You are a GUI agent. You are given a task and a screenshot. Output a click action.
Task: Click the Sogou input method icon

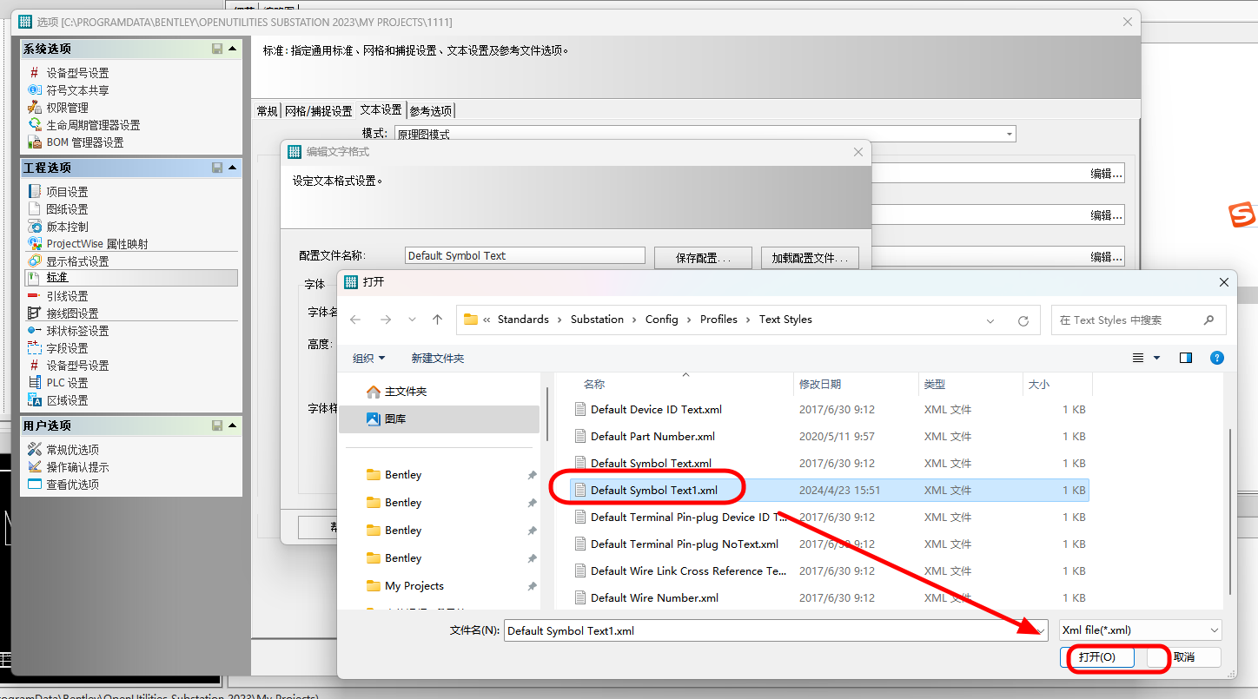[1242, 215]
